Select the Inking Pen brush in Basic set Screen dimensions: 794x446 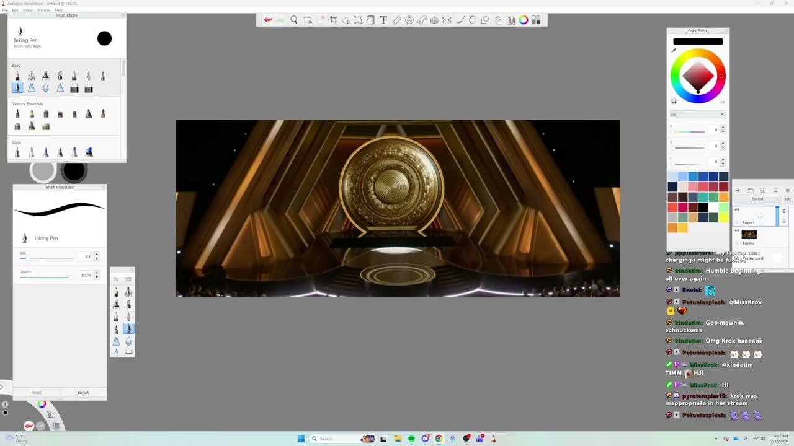click(x=17, y=88)
